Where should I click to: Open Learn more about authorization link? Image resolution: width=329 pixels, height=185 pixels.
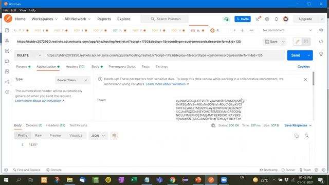40,101
